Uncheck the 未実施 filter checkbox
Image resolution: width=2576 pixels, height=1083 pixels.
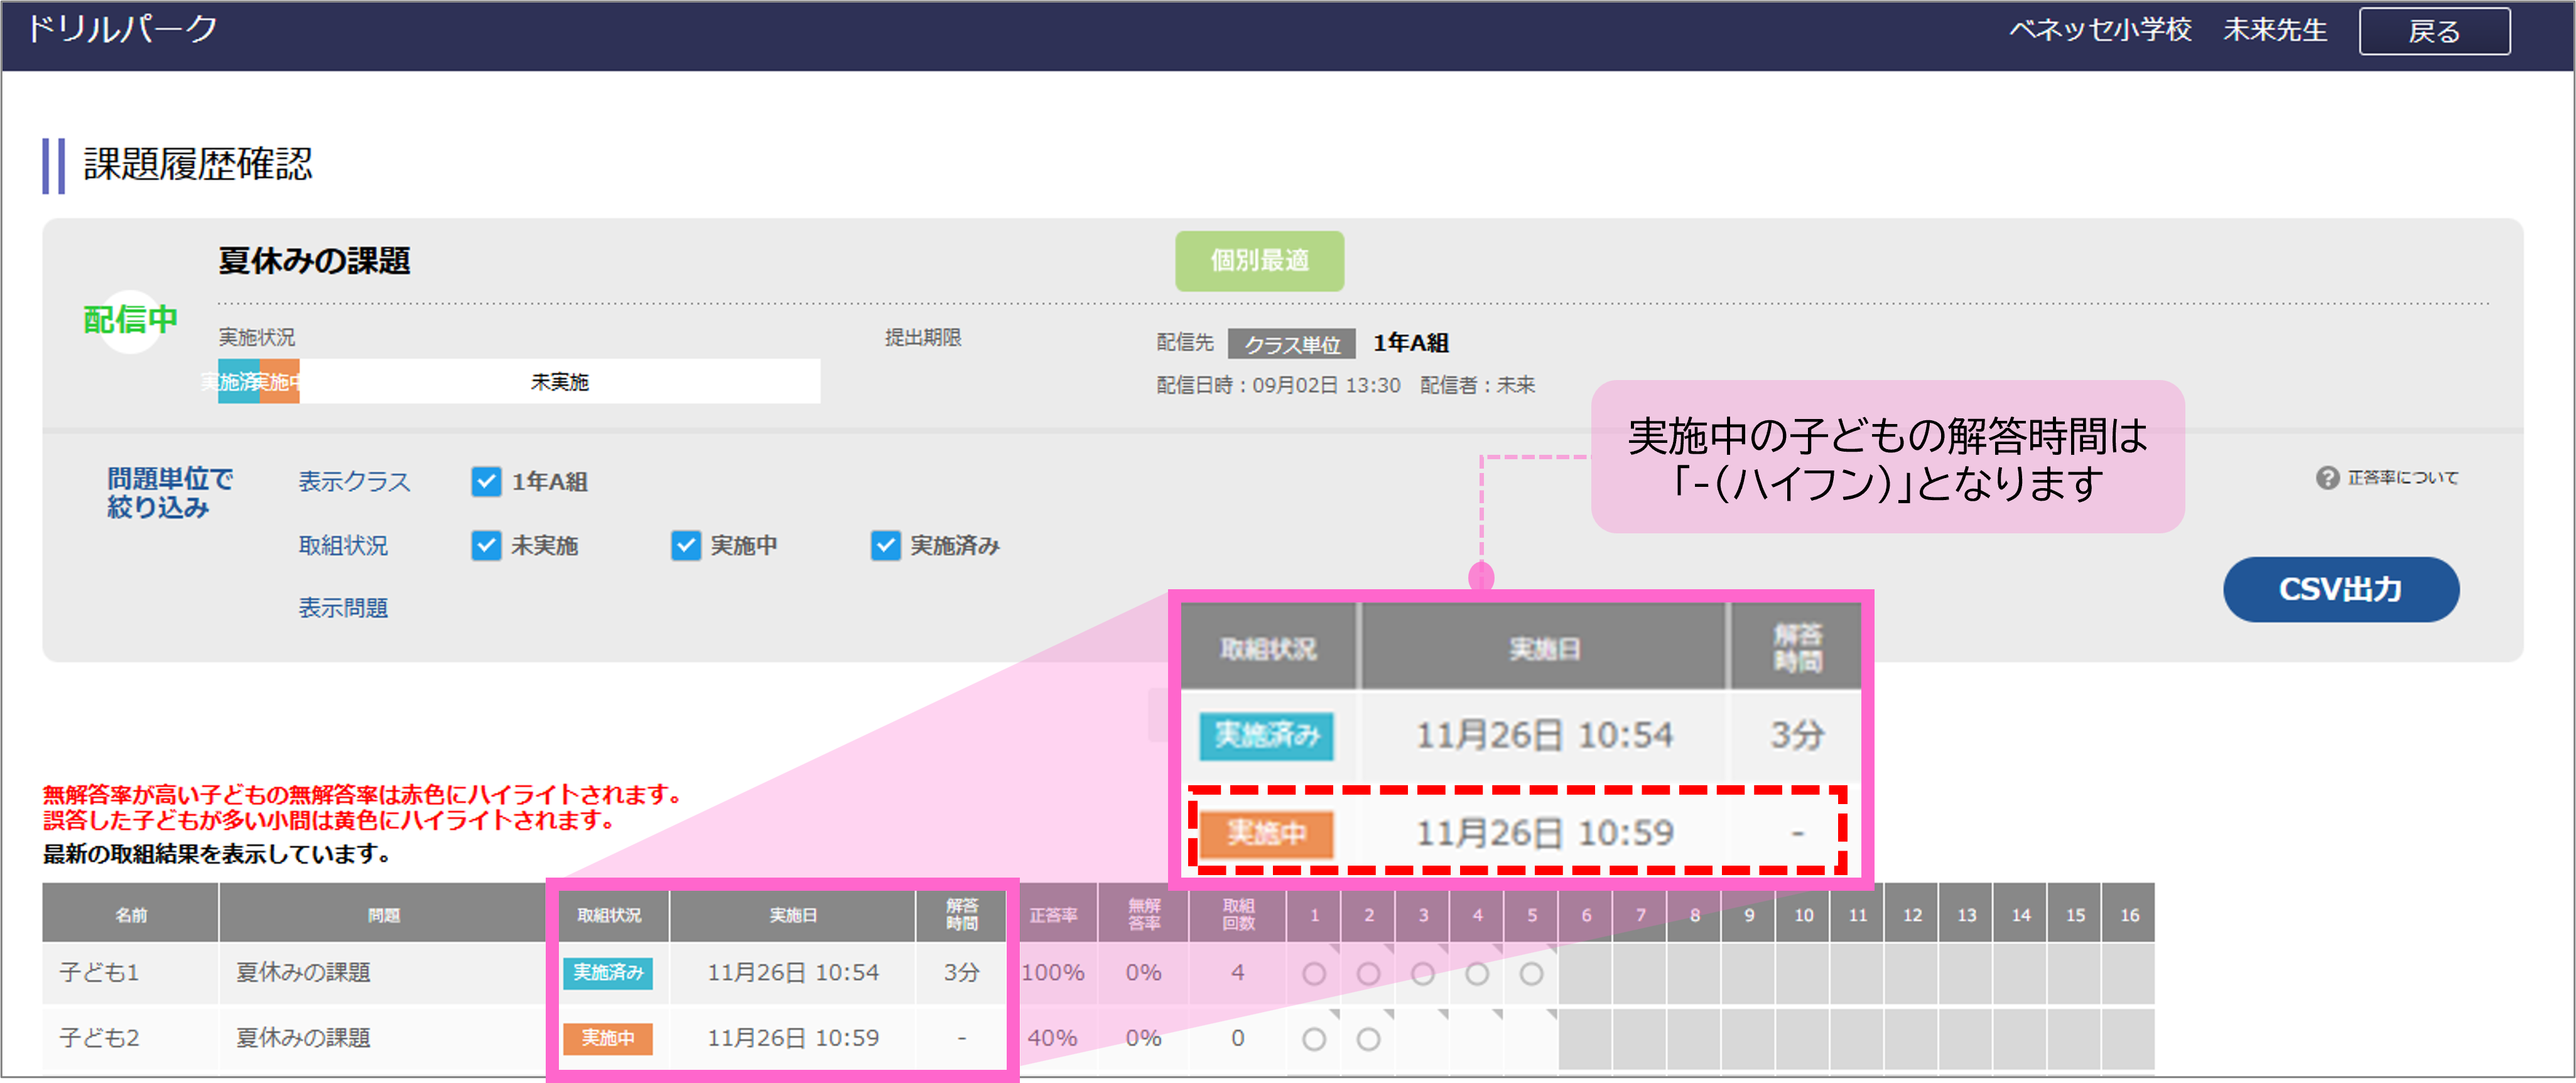[486, 545]
